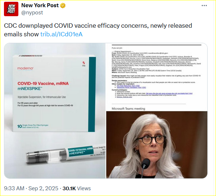Click the tweet headline text about CDC
216x196 pixels.
tap(98, 30)
